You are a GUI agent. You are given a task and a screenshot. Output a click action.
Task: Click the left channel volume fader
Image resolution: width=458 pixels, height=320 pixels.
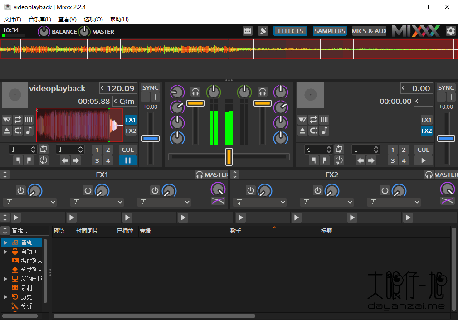tap(195, 103)
